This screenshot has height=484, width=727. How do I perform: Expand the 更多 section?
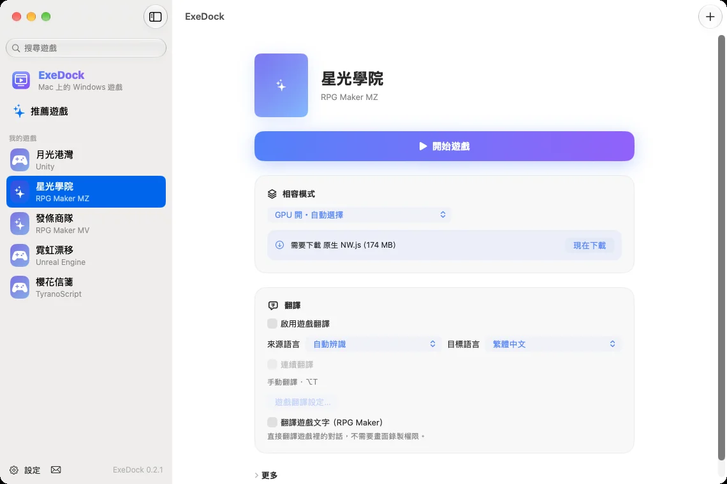[x=266, y=476]
